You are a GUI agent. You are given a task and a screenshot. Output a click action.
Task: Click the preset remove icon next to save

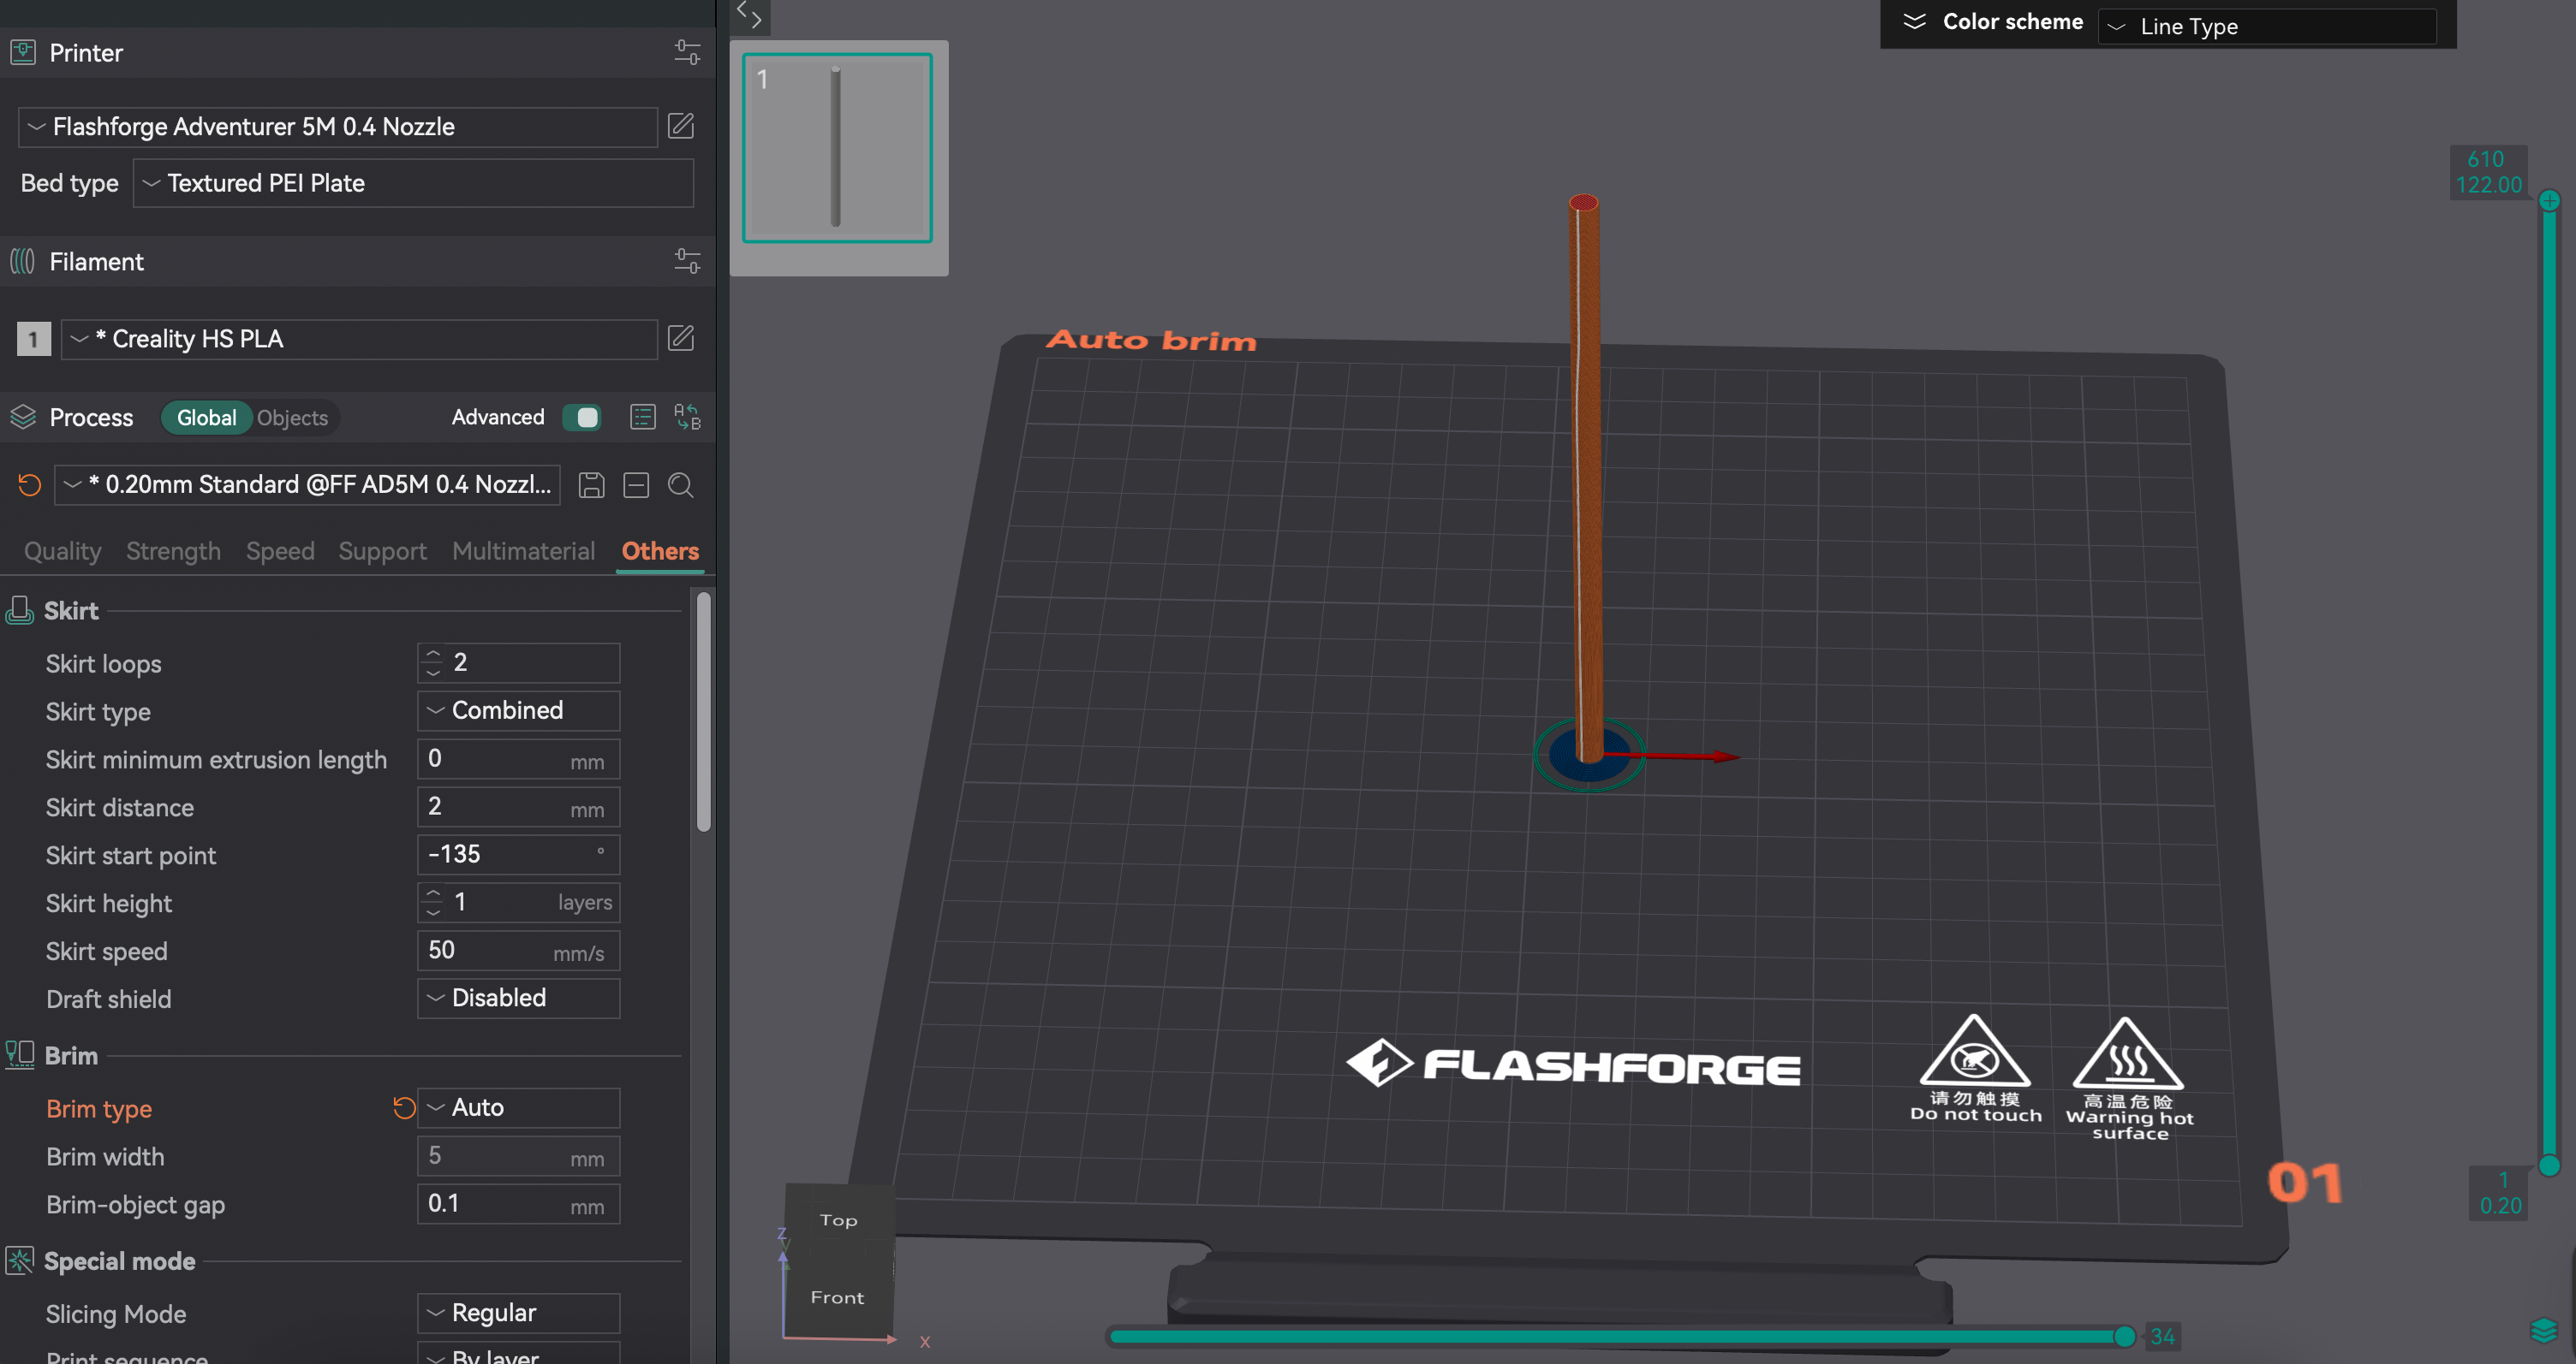click(636, 484)
